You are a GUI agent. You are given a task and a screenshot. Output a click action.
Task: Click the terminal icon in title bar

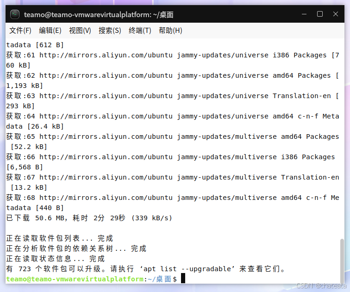click(15, 14)
